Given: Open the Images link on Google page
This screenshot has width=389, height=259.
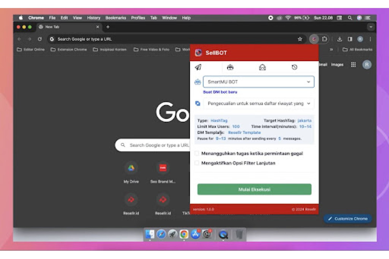Looking at the screenshot, I should [x=337, y=64].
